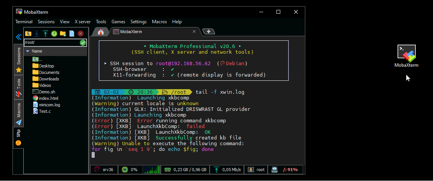
Task: Create a new remote folder
Action: [x=63, y=34]
